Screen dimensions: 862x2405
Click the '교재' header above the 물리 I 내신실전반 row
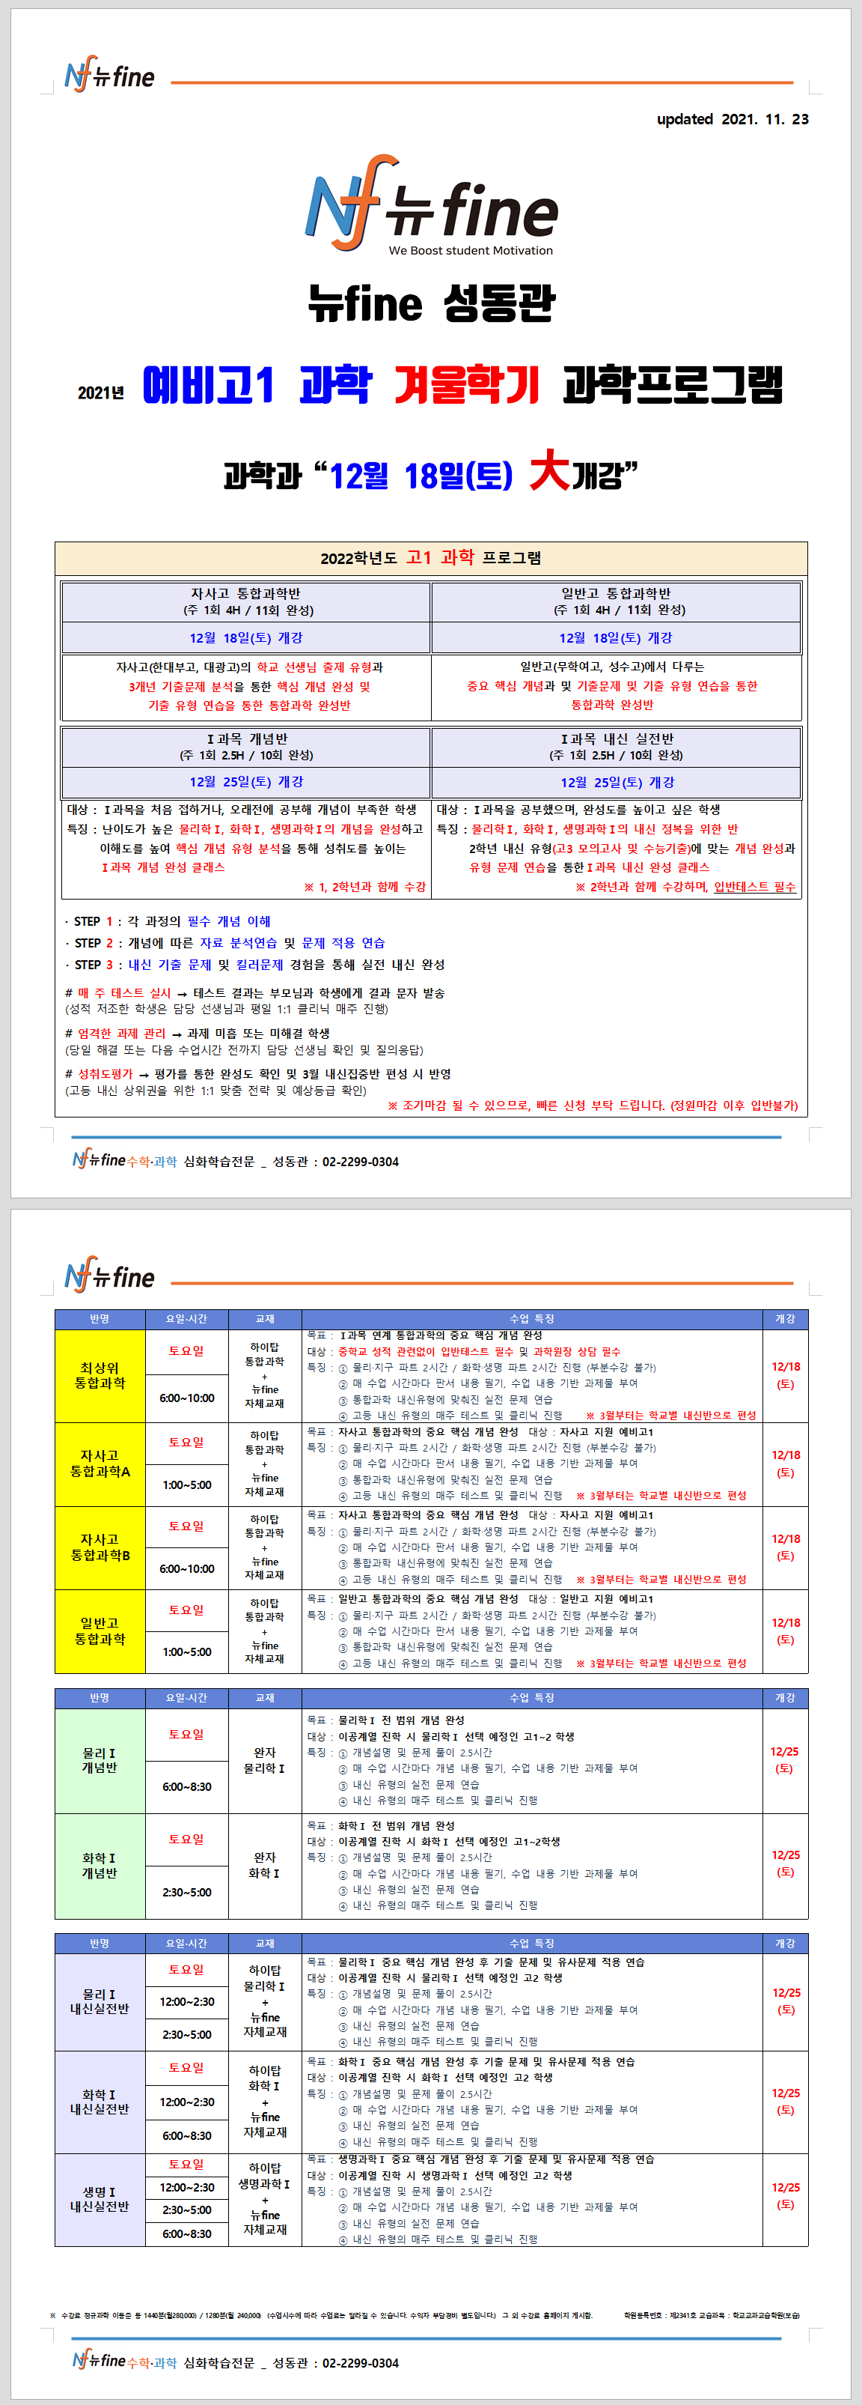265,1943
